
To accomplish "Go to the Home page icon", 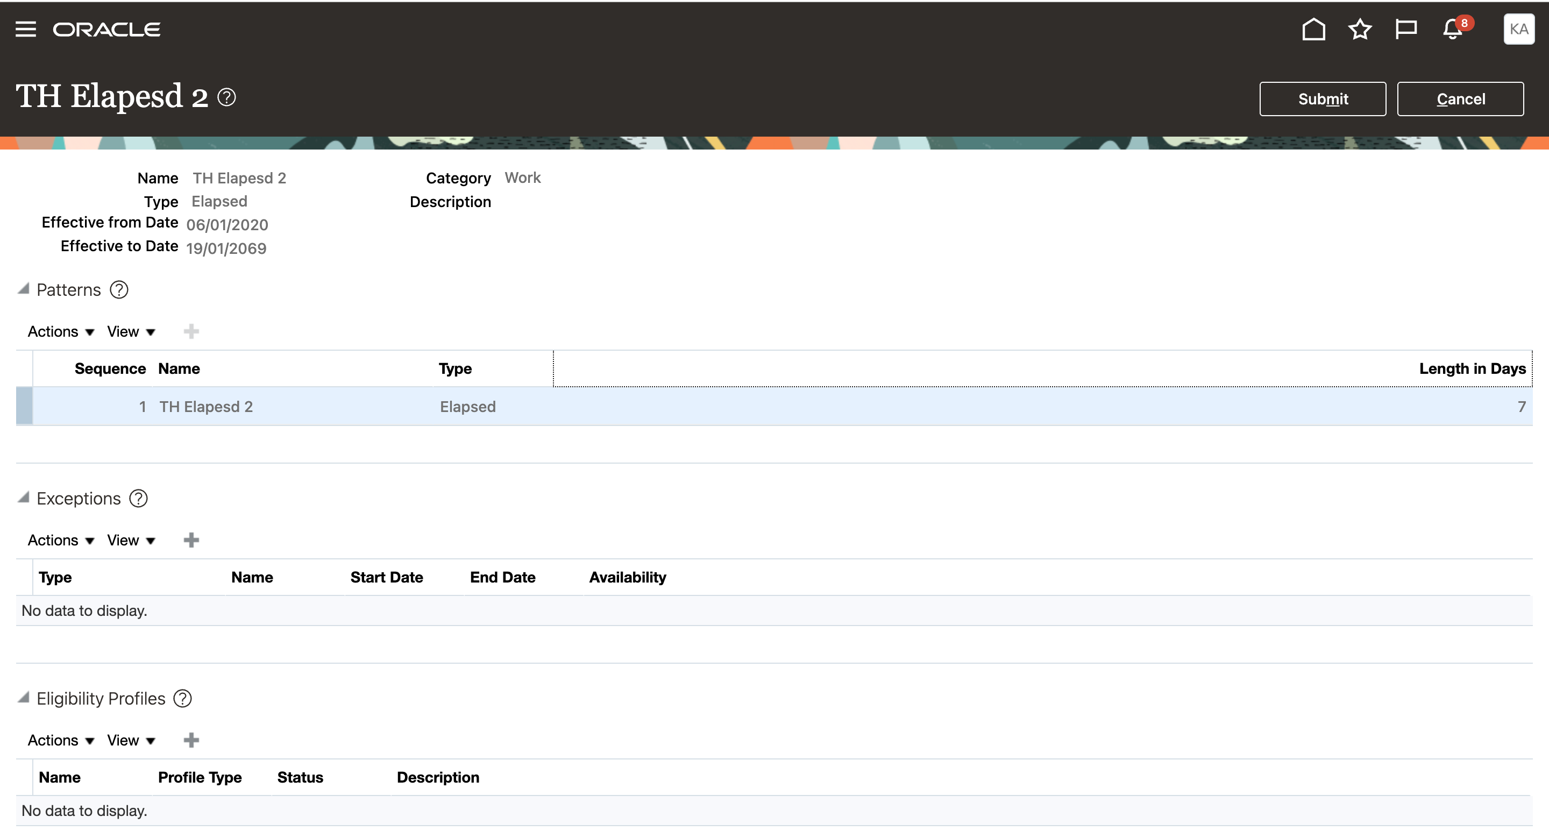I will (x=1313, y=29).
